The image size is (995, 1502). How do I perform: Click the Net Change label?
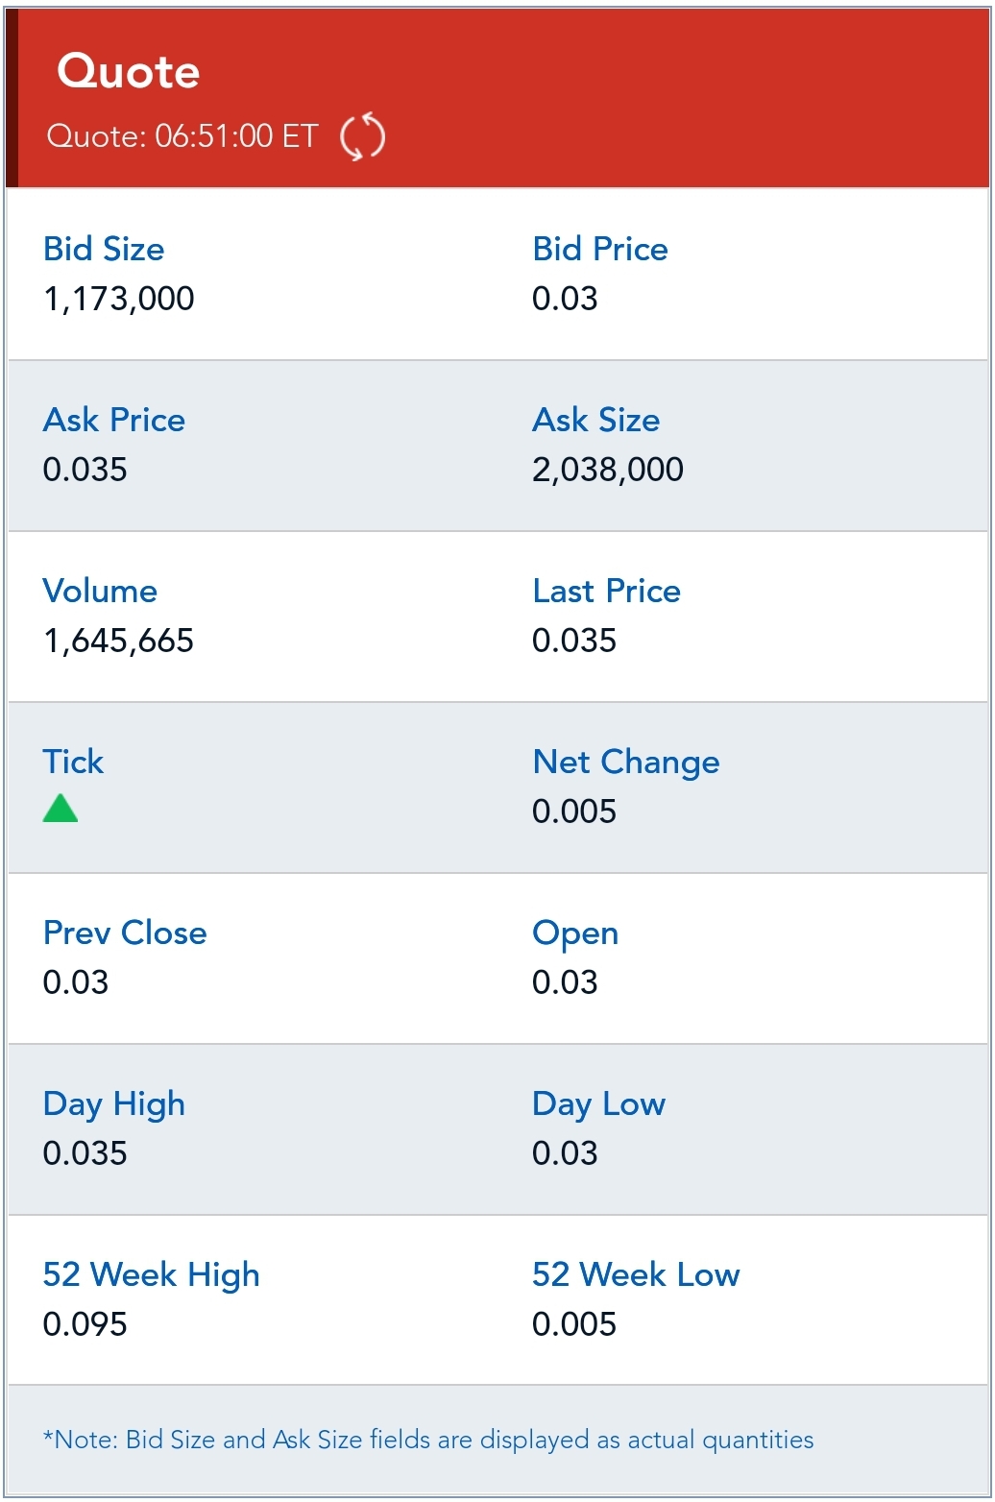pos(625,762)
